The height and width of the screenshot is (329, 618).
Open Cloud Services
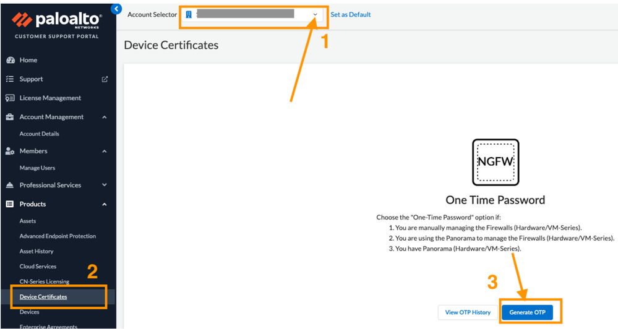pyautogui.click(x=38, y=267)
